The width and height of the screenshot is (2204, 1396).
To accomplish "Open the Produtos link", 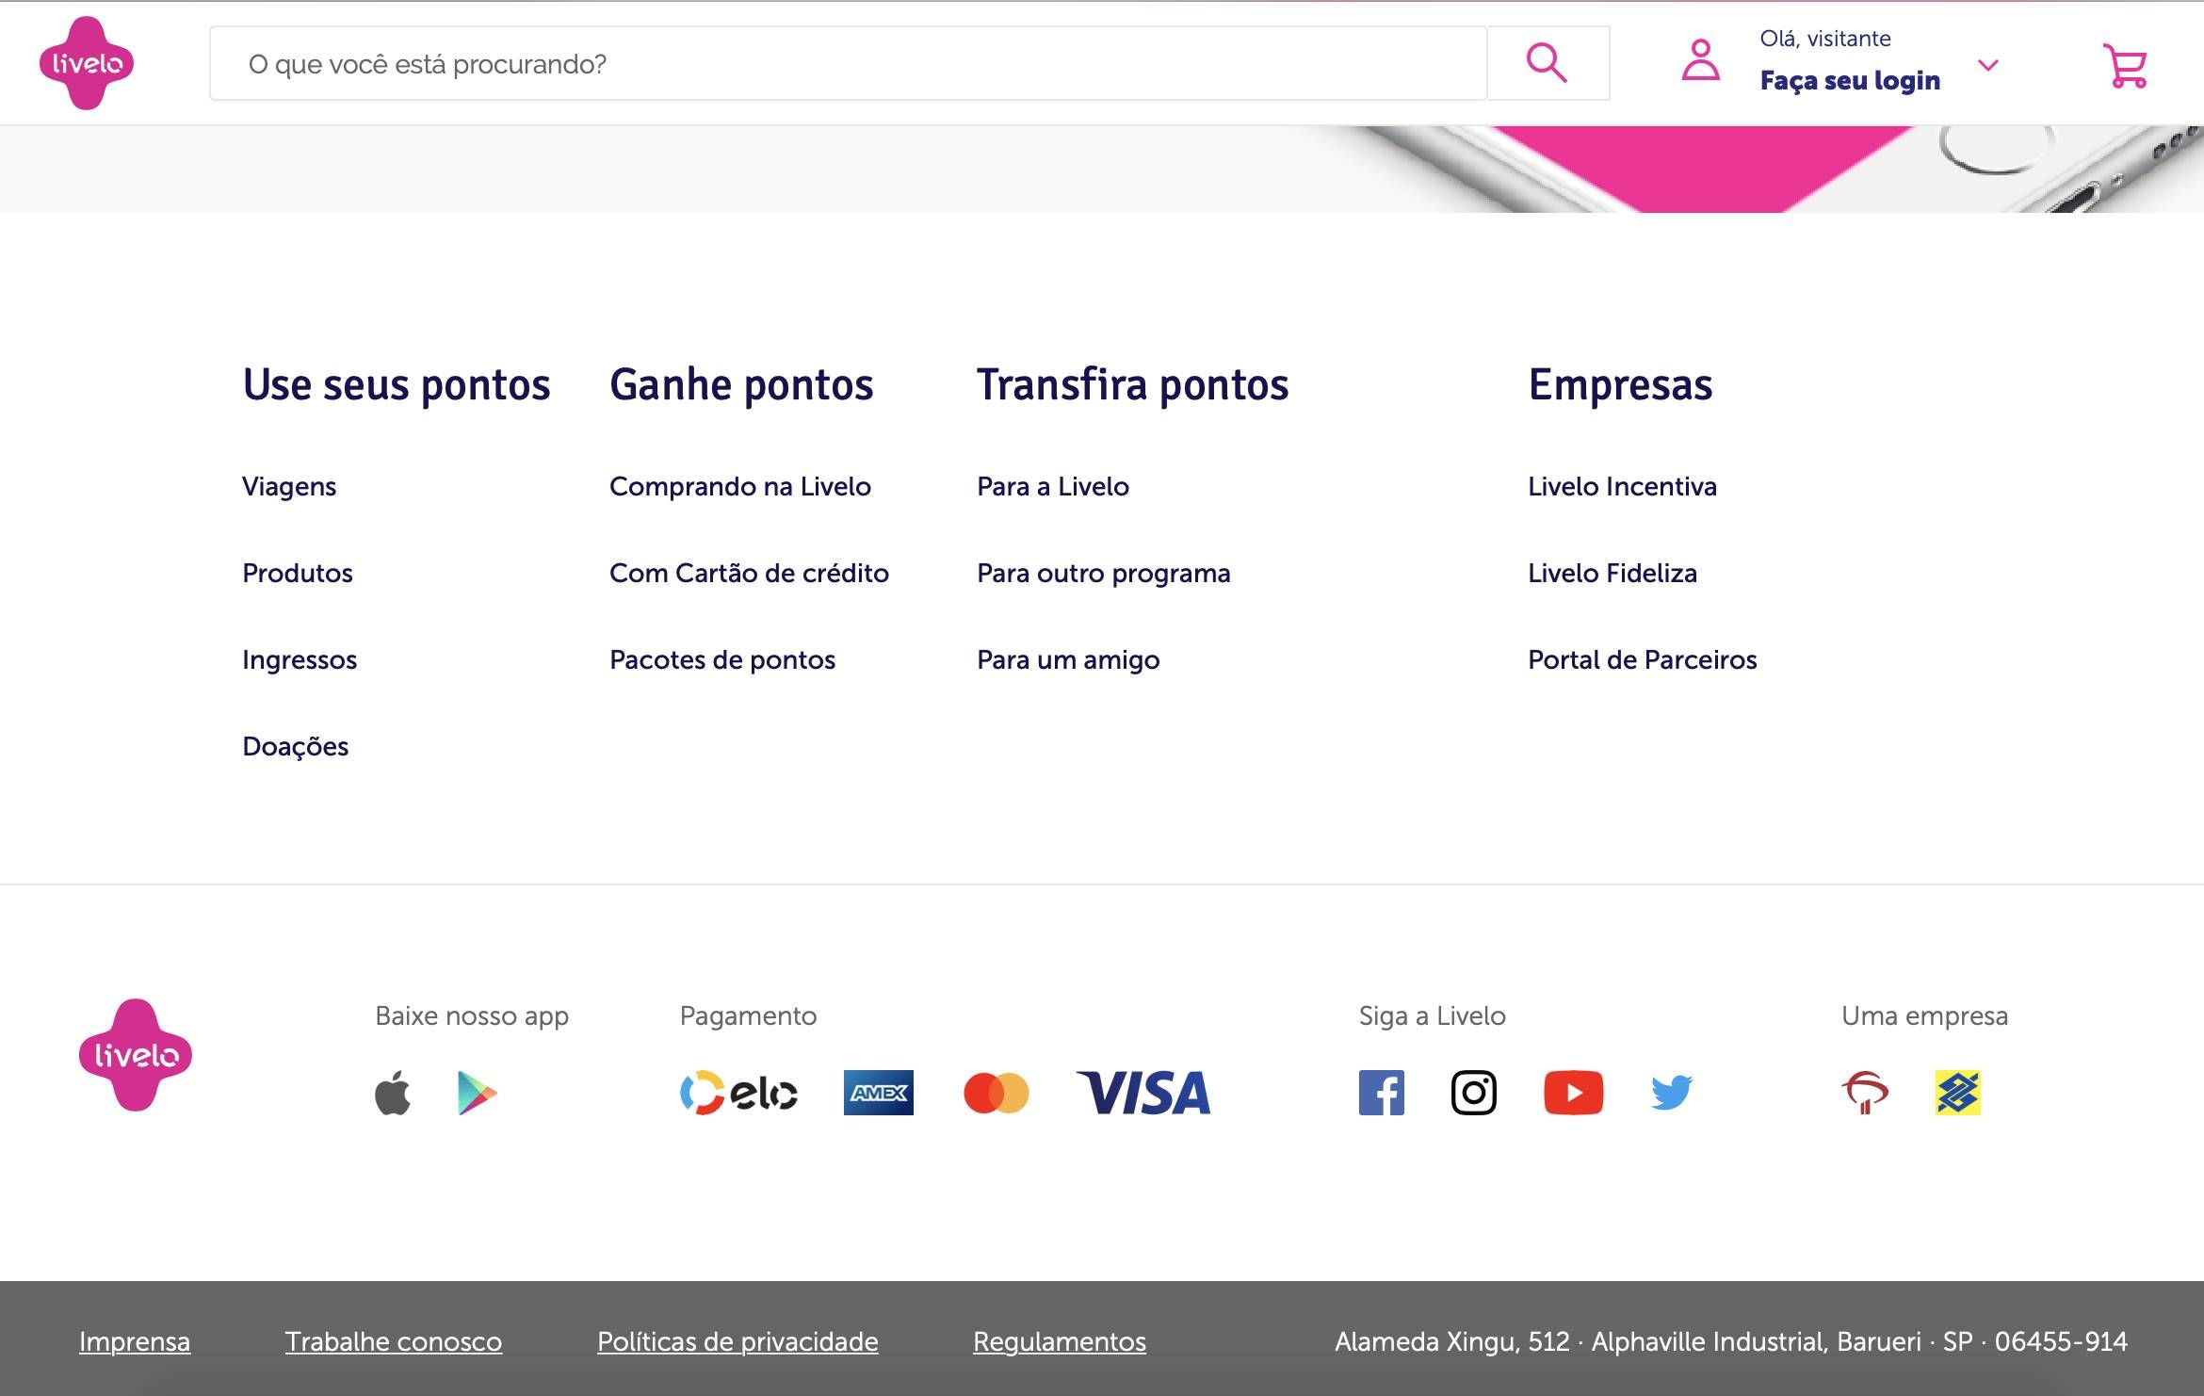I will [x=298, y=574].
